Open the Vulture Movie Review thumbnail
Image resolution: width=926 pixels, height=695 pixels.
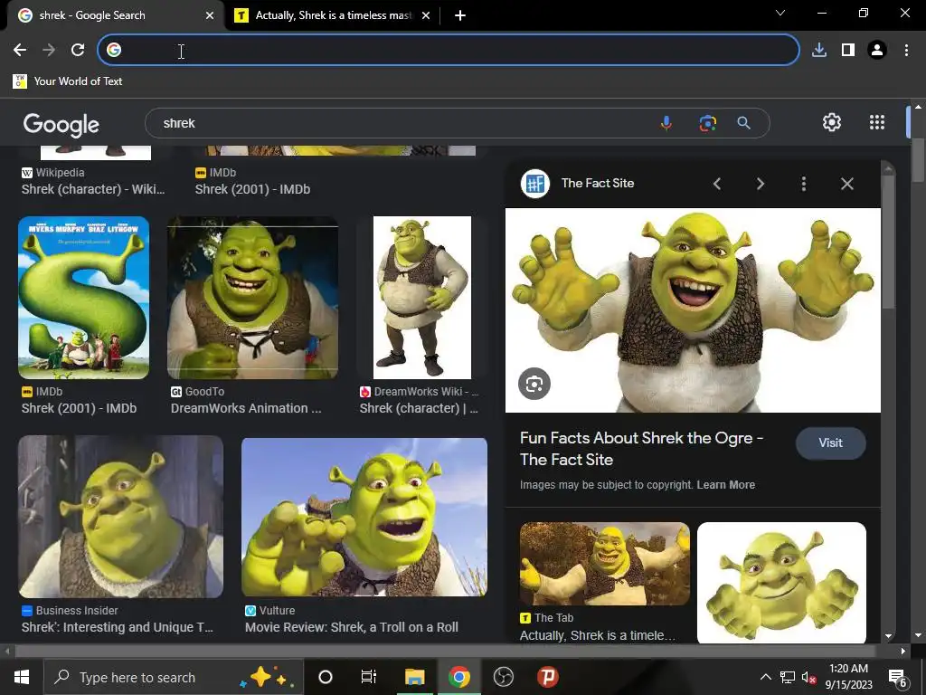(x=364, y=517)
